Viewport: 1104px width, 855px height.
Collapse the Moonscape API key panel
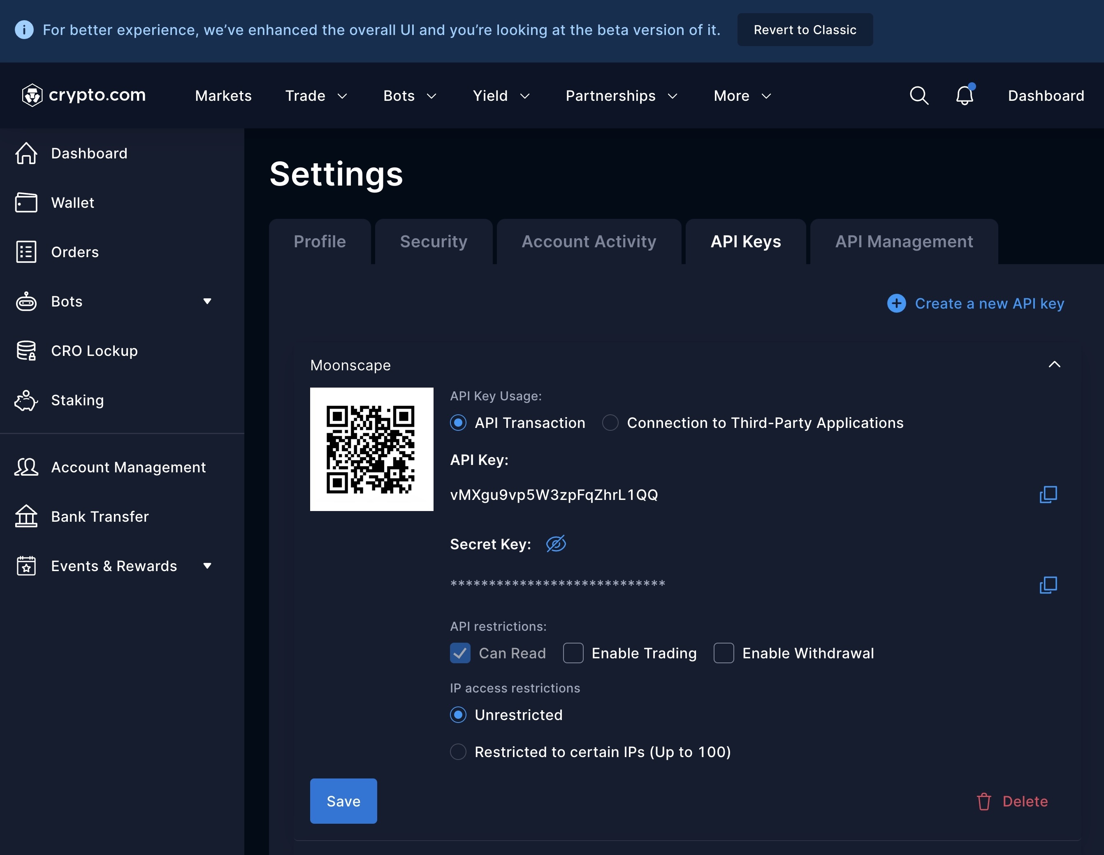tap(1054, 365)
